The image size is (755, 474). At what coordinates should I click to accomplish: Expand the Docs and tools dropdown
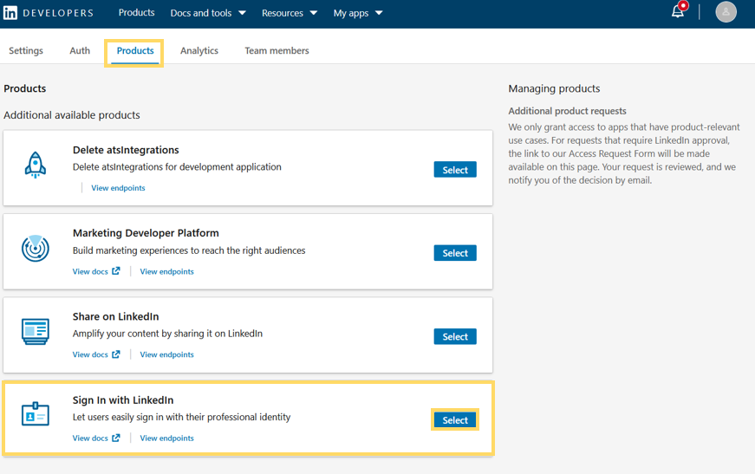point(208,13)
